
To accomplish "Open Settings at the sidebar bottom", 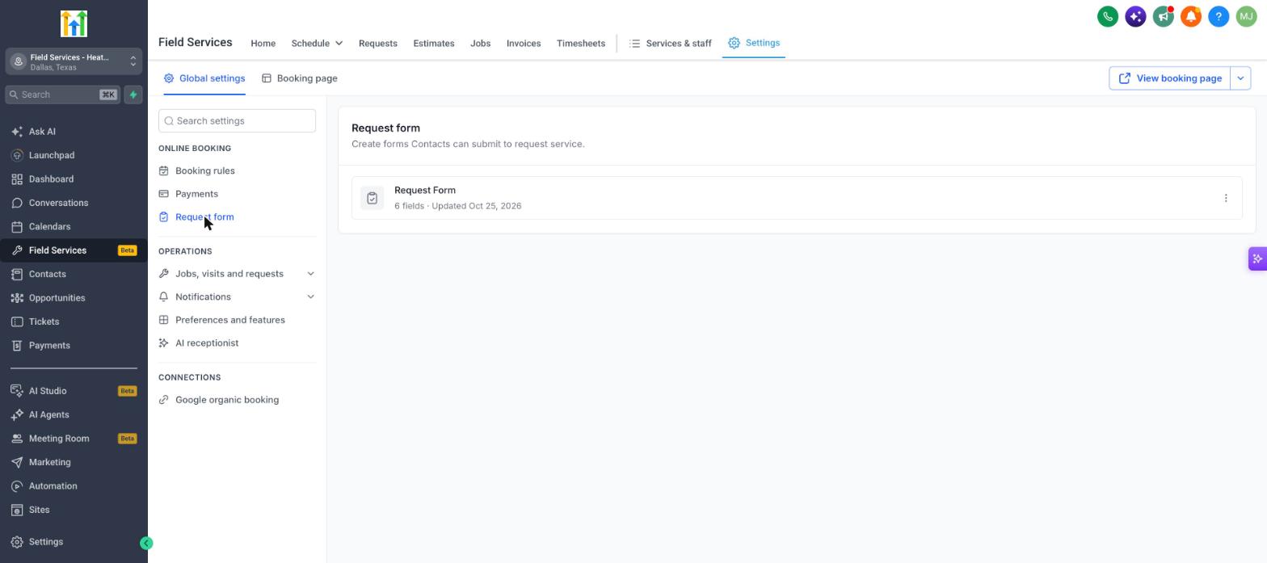I will [74, 542].
